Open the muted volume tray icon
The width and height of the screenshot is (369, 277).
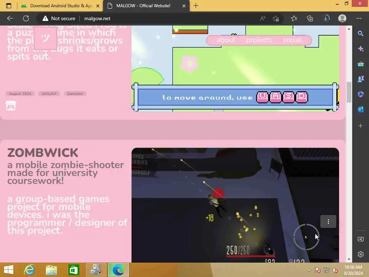click(335, 270)
